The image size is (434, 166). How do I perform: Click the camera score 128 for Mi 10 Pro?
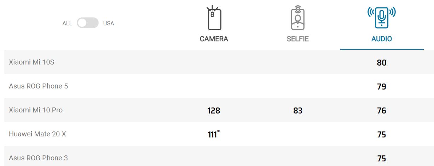(x=214, y=111)
